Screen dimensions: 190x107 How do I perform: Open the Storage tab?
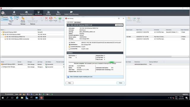pyautogui.click(x=48, y=13)
